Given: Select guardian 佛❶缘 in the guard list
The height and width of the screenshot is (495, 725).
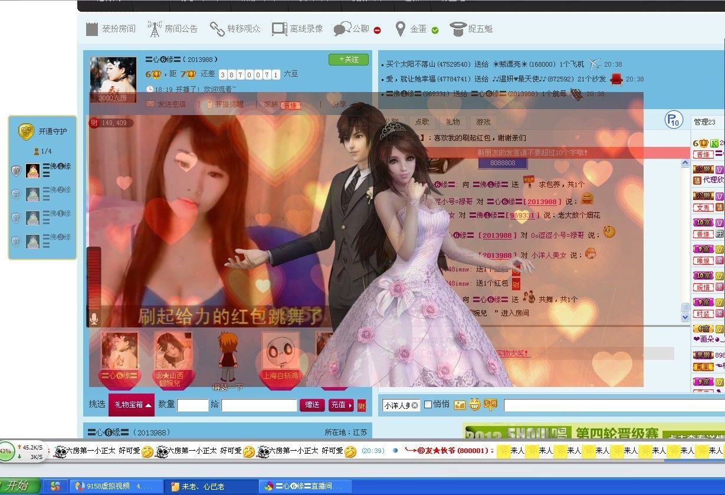Looking at the screenshot, I should click(x=42, y=218).
